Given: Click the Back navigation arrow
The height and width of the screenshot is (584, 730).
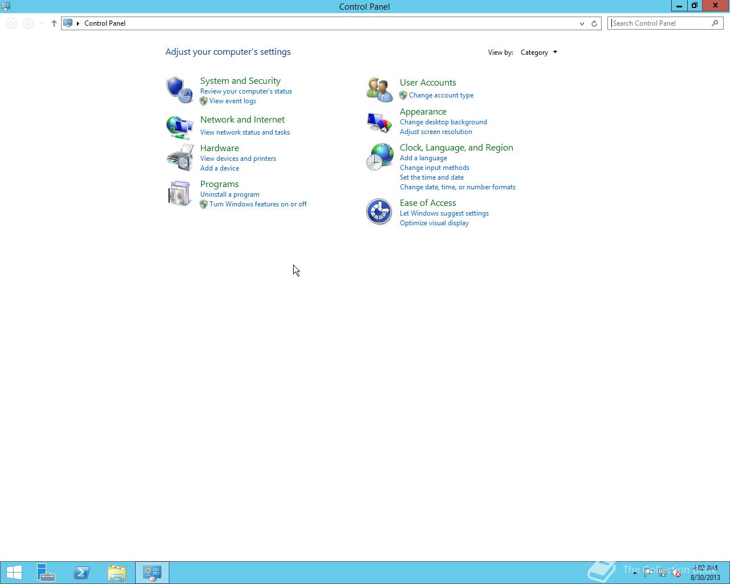Looking at the screenshot, I should (11, 23).
